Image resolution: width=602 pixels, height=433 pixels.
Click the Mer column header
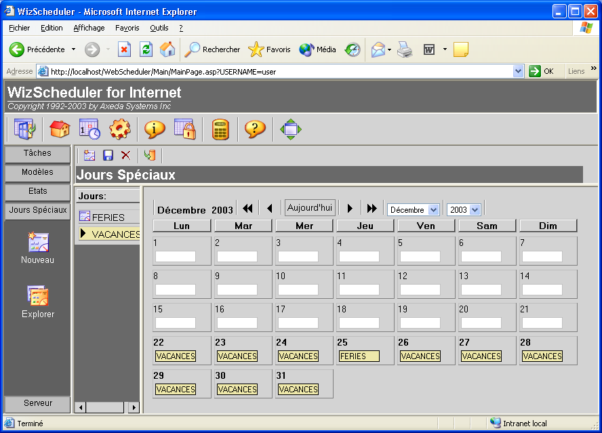(304, 226)
